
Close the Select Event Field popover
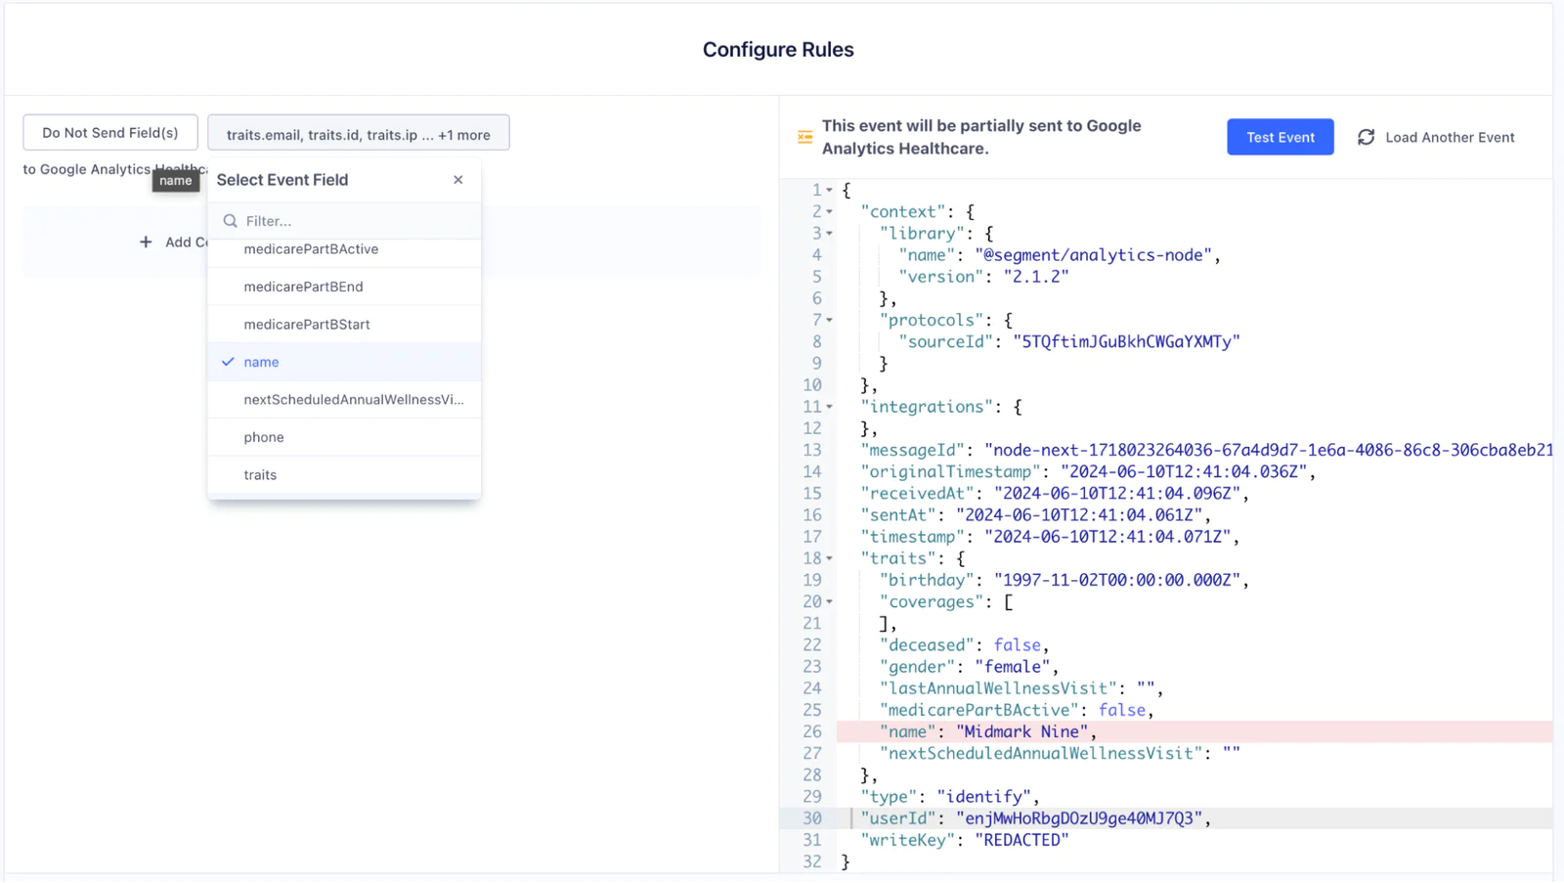(457, 180)
